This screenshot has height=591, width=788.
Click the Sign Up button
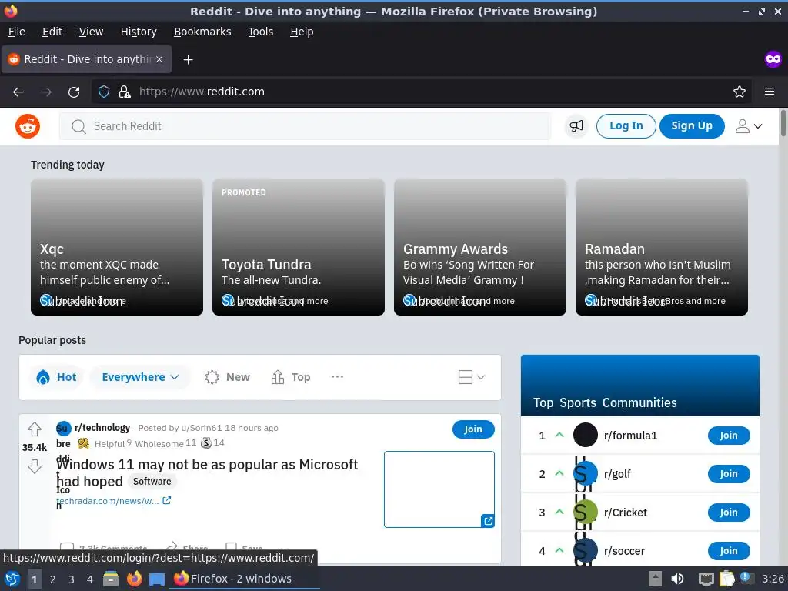click(x=692, y=125)
